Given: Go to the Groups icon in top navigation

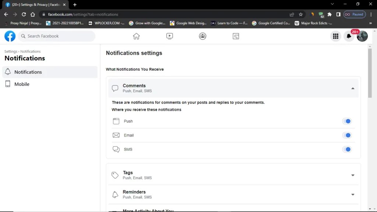Looking at the screenshot, I should (202, 36).
